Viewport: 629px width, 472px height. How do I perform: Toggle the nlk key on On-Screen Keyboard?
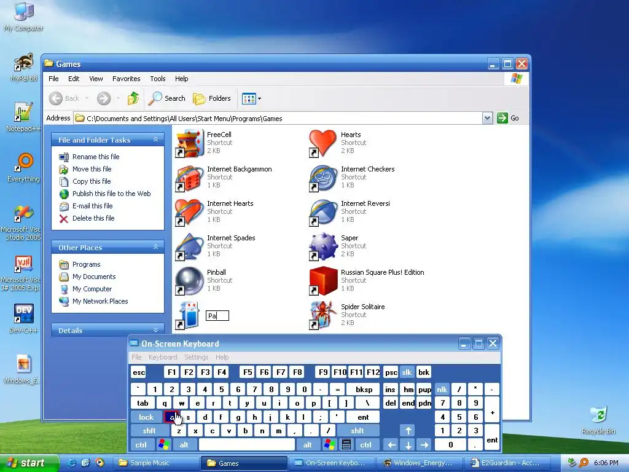442,389
